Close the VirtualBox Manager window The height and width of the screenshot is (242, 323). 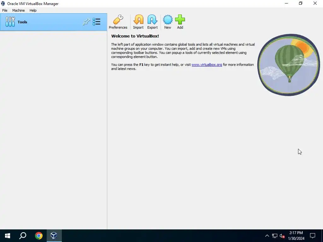(315, 3)
